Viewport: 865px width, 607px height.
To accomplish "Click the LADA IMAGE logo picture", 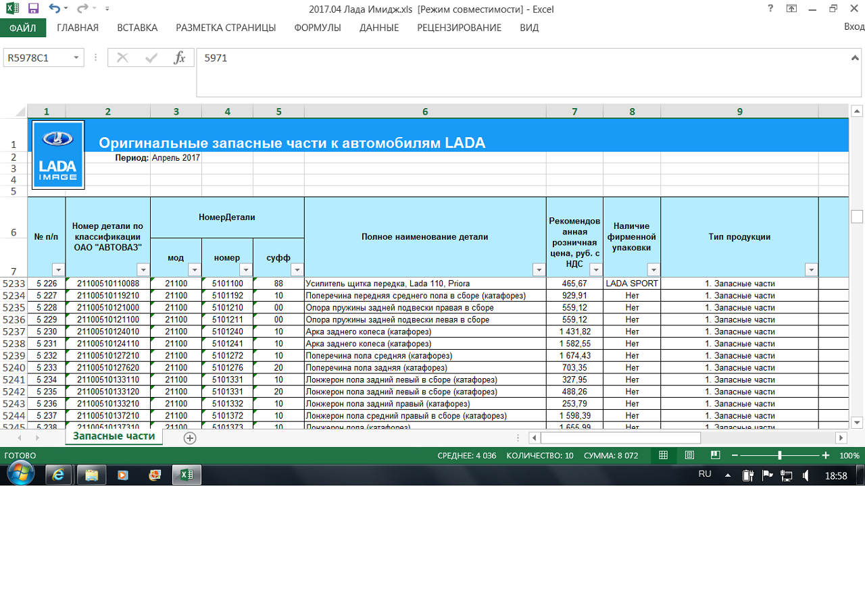I will 58,155.
